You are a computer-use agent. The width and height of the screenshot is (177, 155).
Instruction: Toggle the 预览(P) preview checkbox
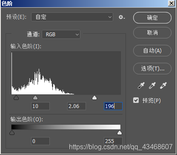[136, 100]
